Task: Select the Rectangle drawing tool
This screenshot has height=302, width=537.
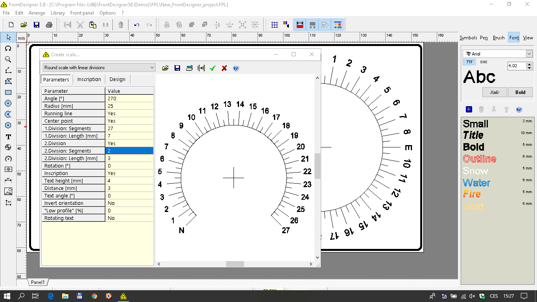Action: coord(8,92)
